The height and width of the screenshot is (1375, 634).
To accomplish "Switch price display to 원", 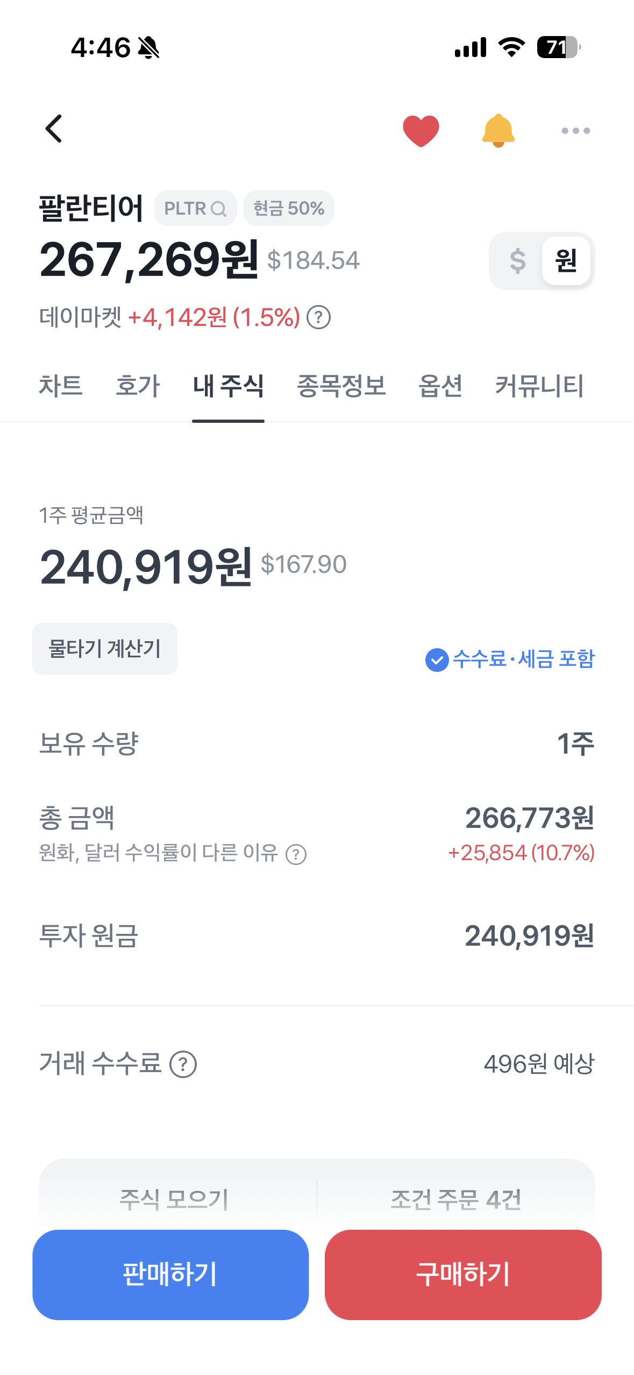I will [566, 261].
